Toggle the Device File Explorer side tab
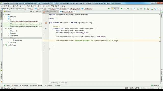163x91 pixels. point(162,75)
